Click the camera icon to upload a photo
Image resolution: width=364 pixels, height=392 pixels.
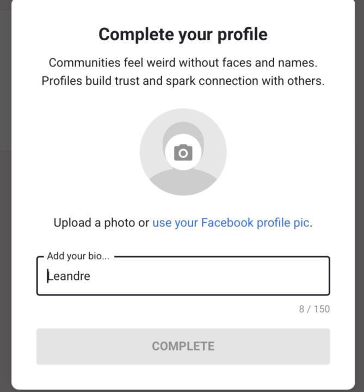(183, 153)
